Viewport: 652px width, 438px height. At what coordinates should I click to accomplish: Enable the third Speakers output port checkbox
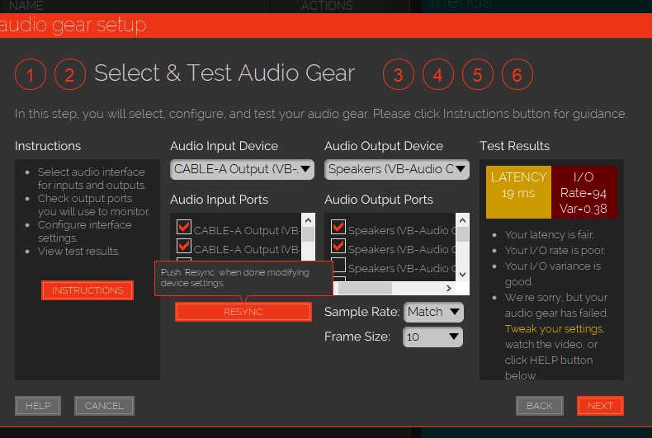pyautogui.click(x=338, y=266)
